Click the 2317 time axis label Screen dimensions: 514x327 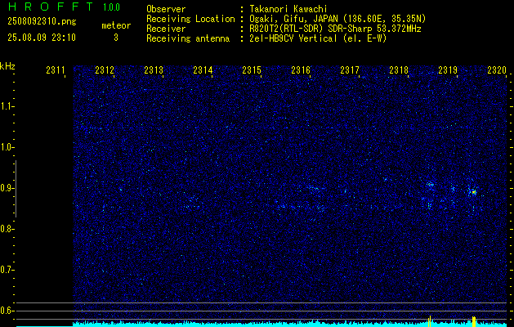350,70
